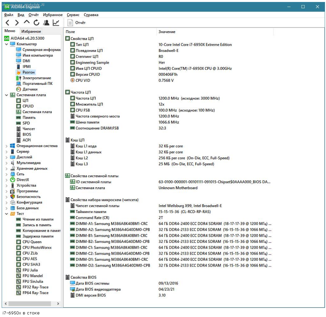Open the Сервис menu
The width and height of the screenshot is (326, 317).
click(x=73, y=15)
